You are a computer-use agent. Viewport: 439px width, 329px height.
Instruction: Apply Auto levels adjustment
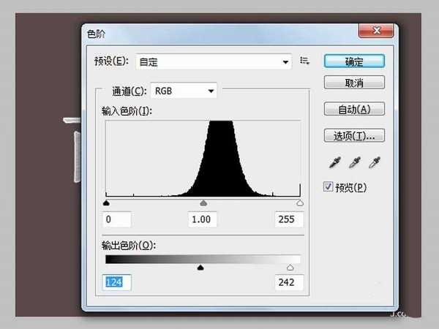tap(354, 109)
